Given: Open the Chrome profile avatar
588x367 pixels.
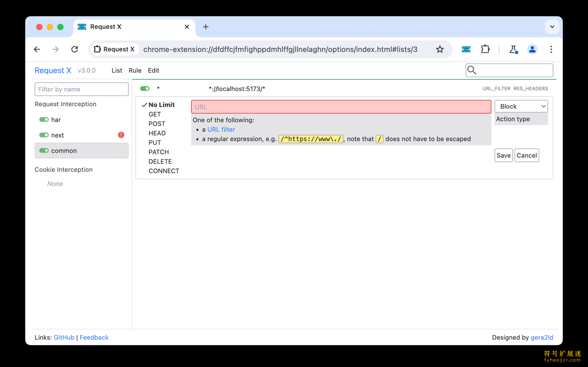Looking at the screenshot, I should coord(532,49).
